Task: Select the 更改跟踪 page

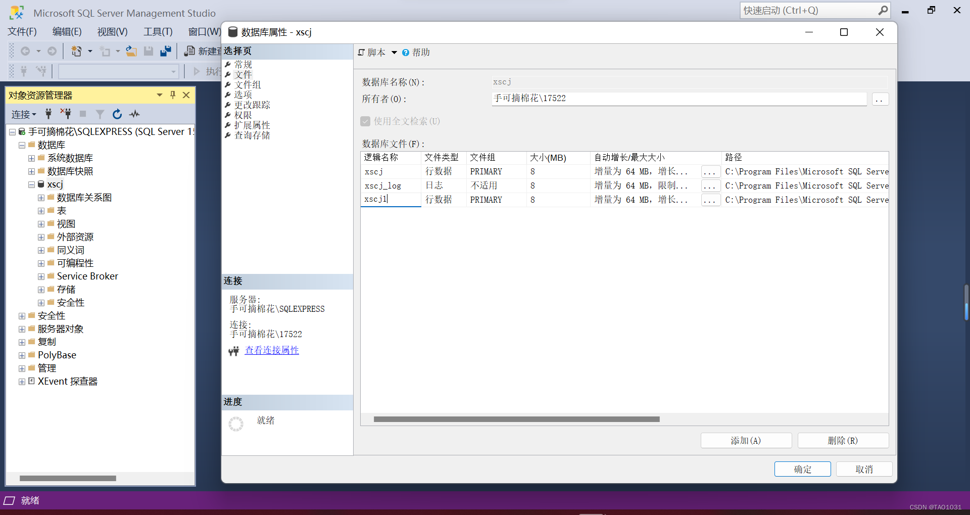Action: pyautogui.click(x=252, y=105)
